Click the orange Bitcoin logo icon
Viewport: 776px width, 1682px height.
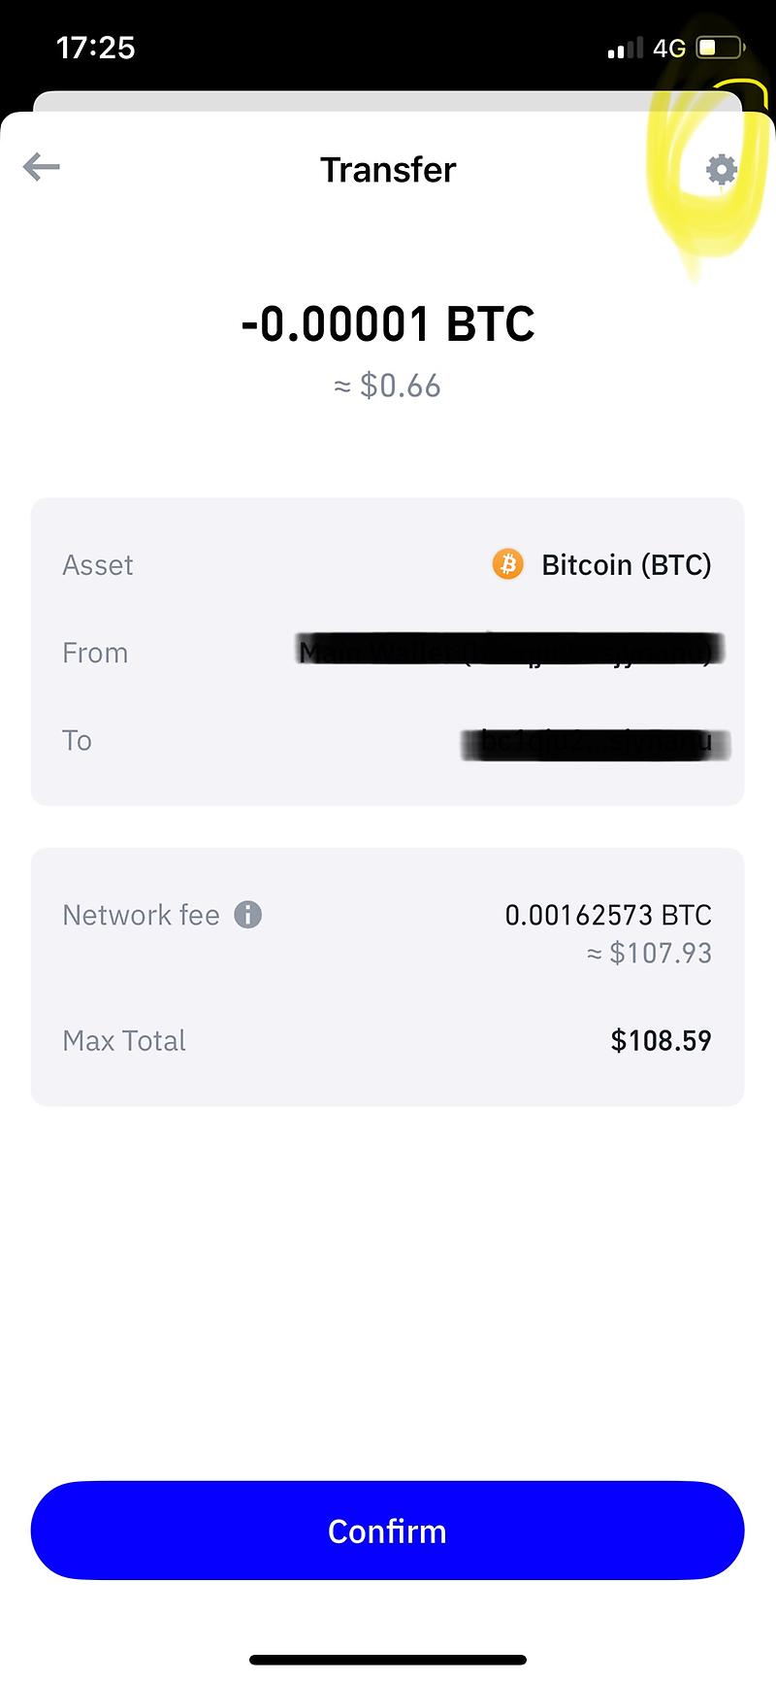tap(507, 564)
